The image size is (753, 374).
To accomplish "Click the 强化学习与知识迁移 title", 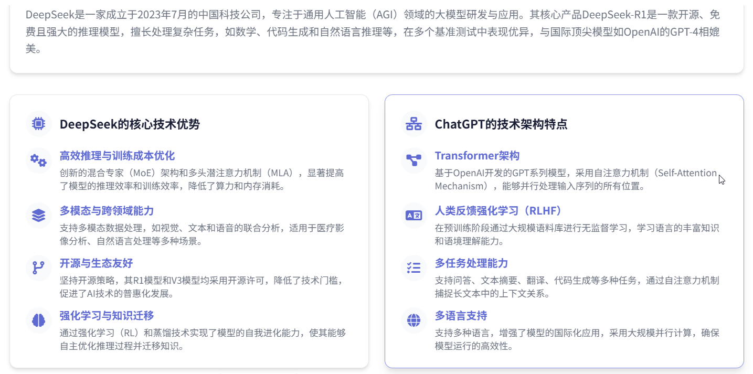I will click(x=107, y=316).
